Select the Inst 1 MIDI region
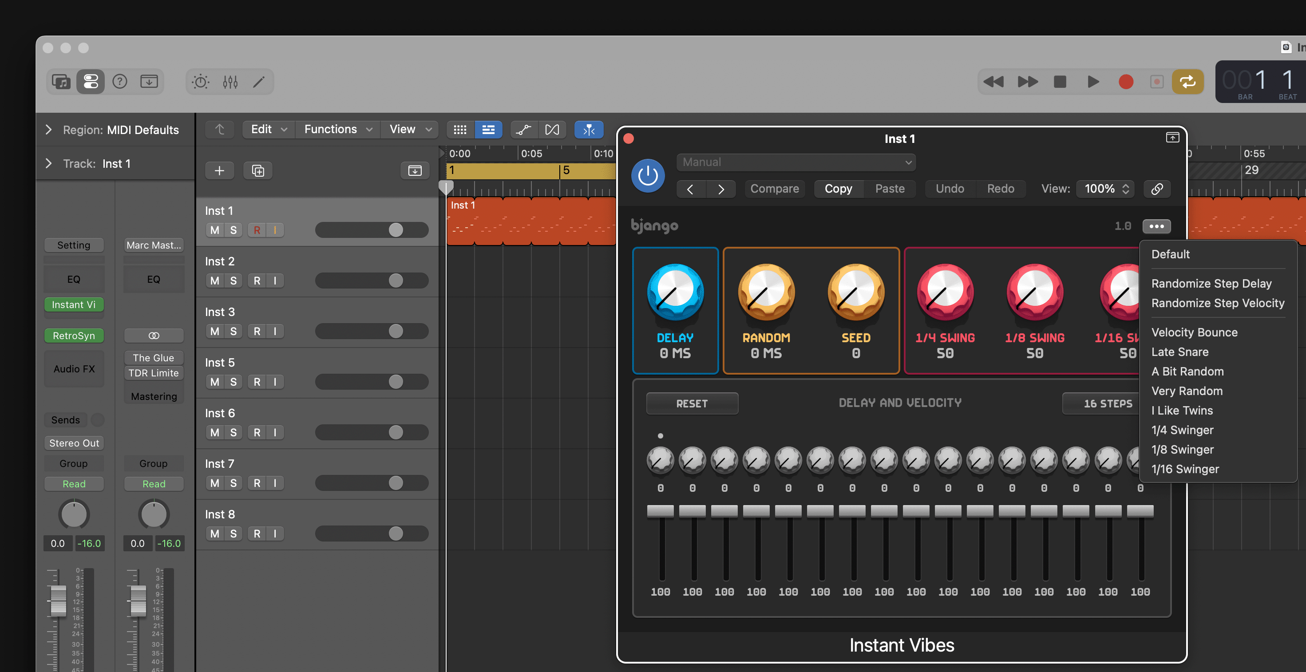This screenshot has width=1306, height=672. pos(531,222)
